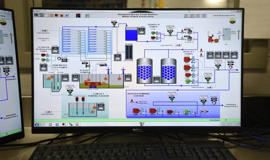Open level indicator beside low lift station
The width and height of the screenshot is (270, 160).
101,107
